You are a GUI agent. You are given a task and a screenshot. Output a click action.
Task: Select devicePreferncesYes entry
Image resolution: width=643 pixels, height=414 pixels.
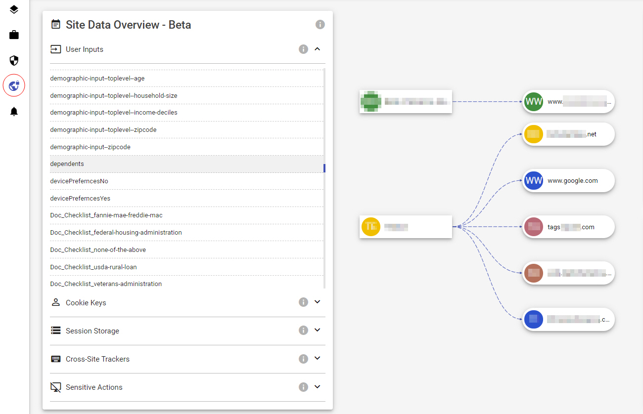[x=187, y=198]
